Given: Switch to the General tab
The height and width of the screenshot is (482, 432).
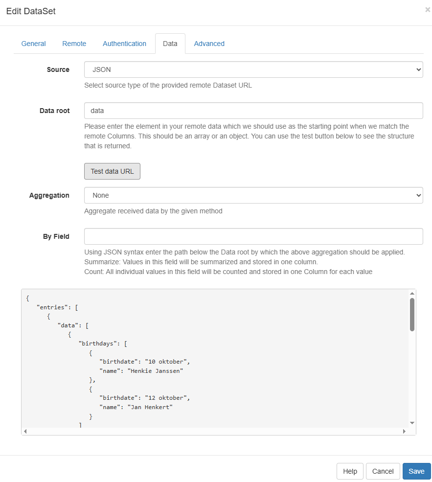Looking at the screenshot, I should point(33,44).
